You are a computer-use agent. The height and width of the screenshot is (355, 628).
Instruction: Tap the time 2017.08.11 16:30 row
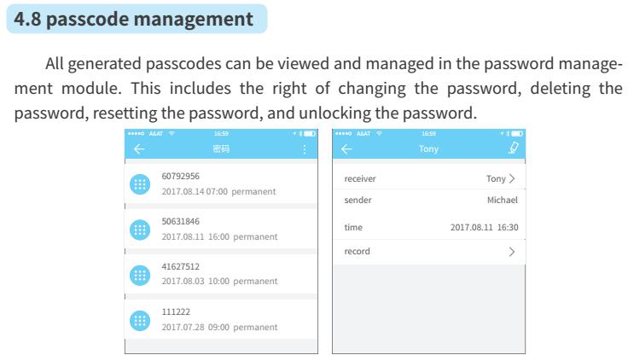pyautogui.click(x=429, y=227)
